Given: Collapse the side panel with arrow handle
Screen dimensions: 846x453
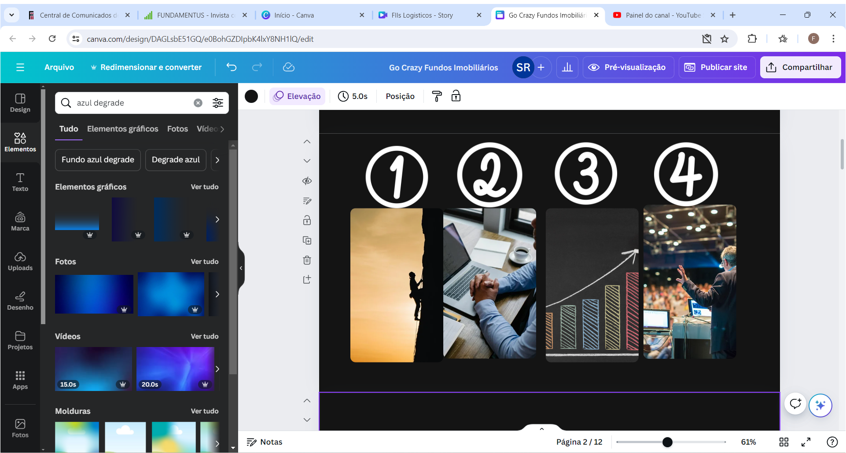Looking at the screenshot, I should click(x=241, y=268).
